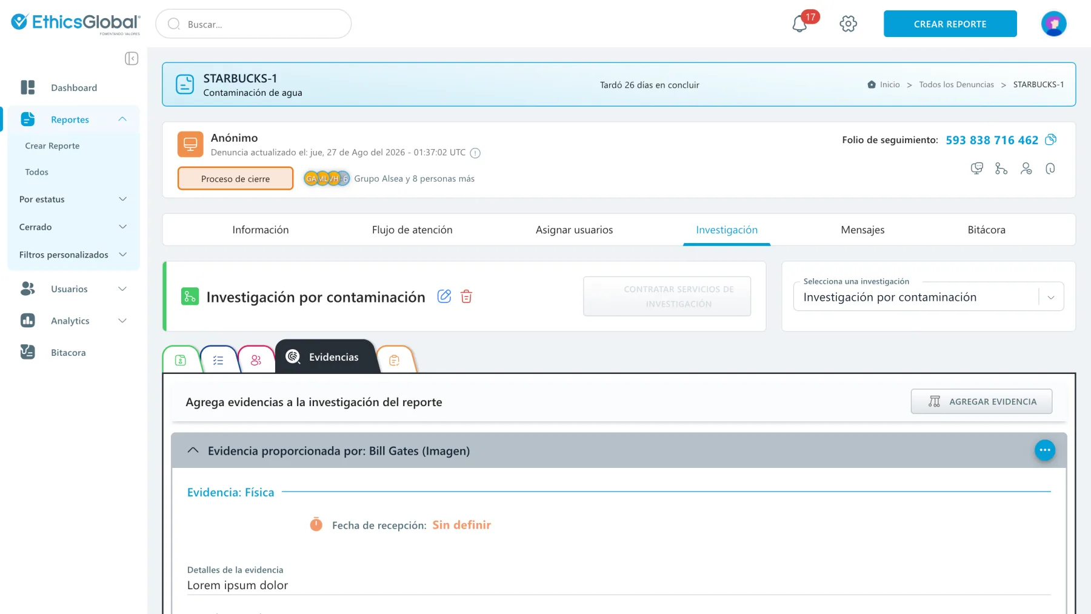
Task: Click the reception date clock icon
Action: click(316, 524)
